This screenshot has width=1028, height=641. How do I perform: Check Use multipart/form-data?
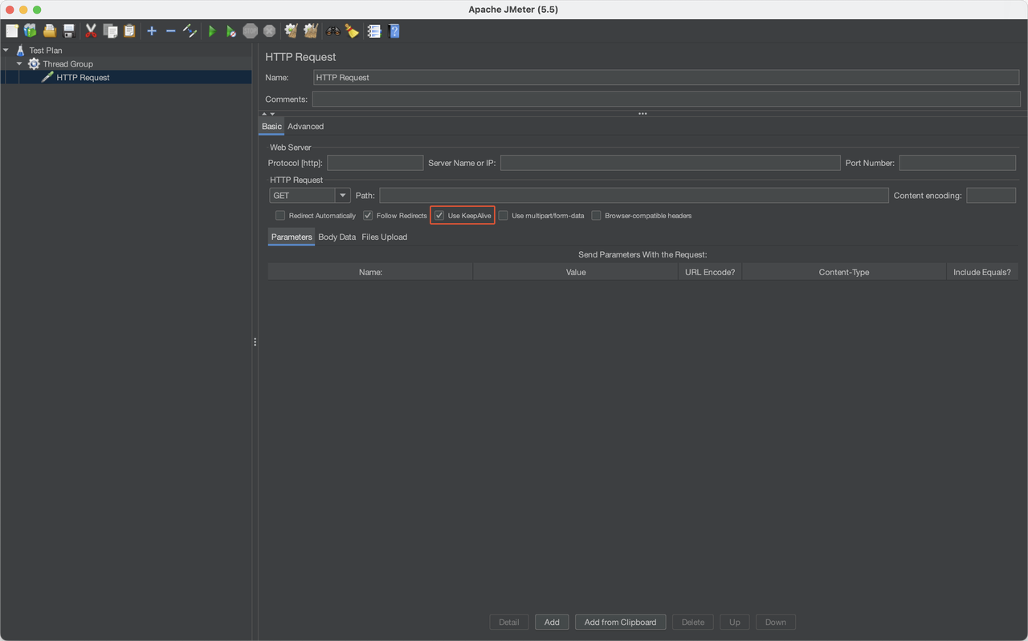pyautogui.click(x=504, y=215)
